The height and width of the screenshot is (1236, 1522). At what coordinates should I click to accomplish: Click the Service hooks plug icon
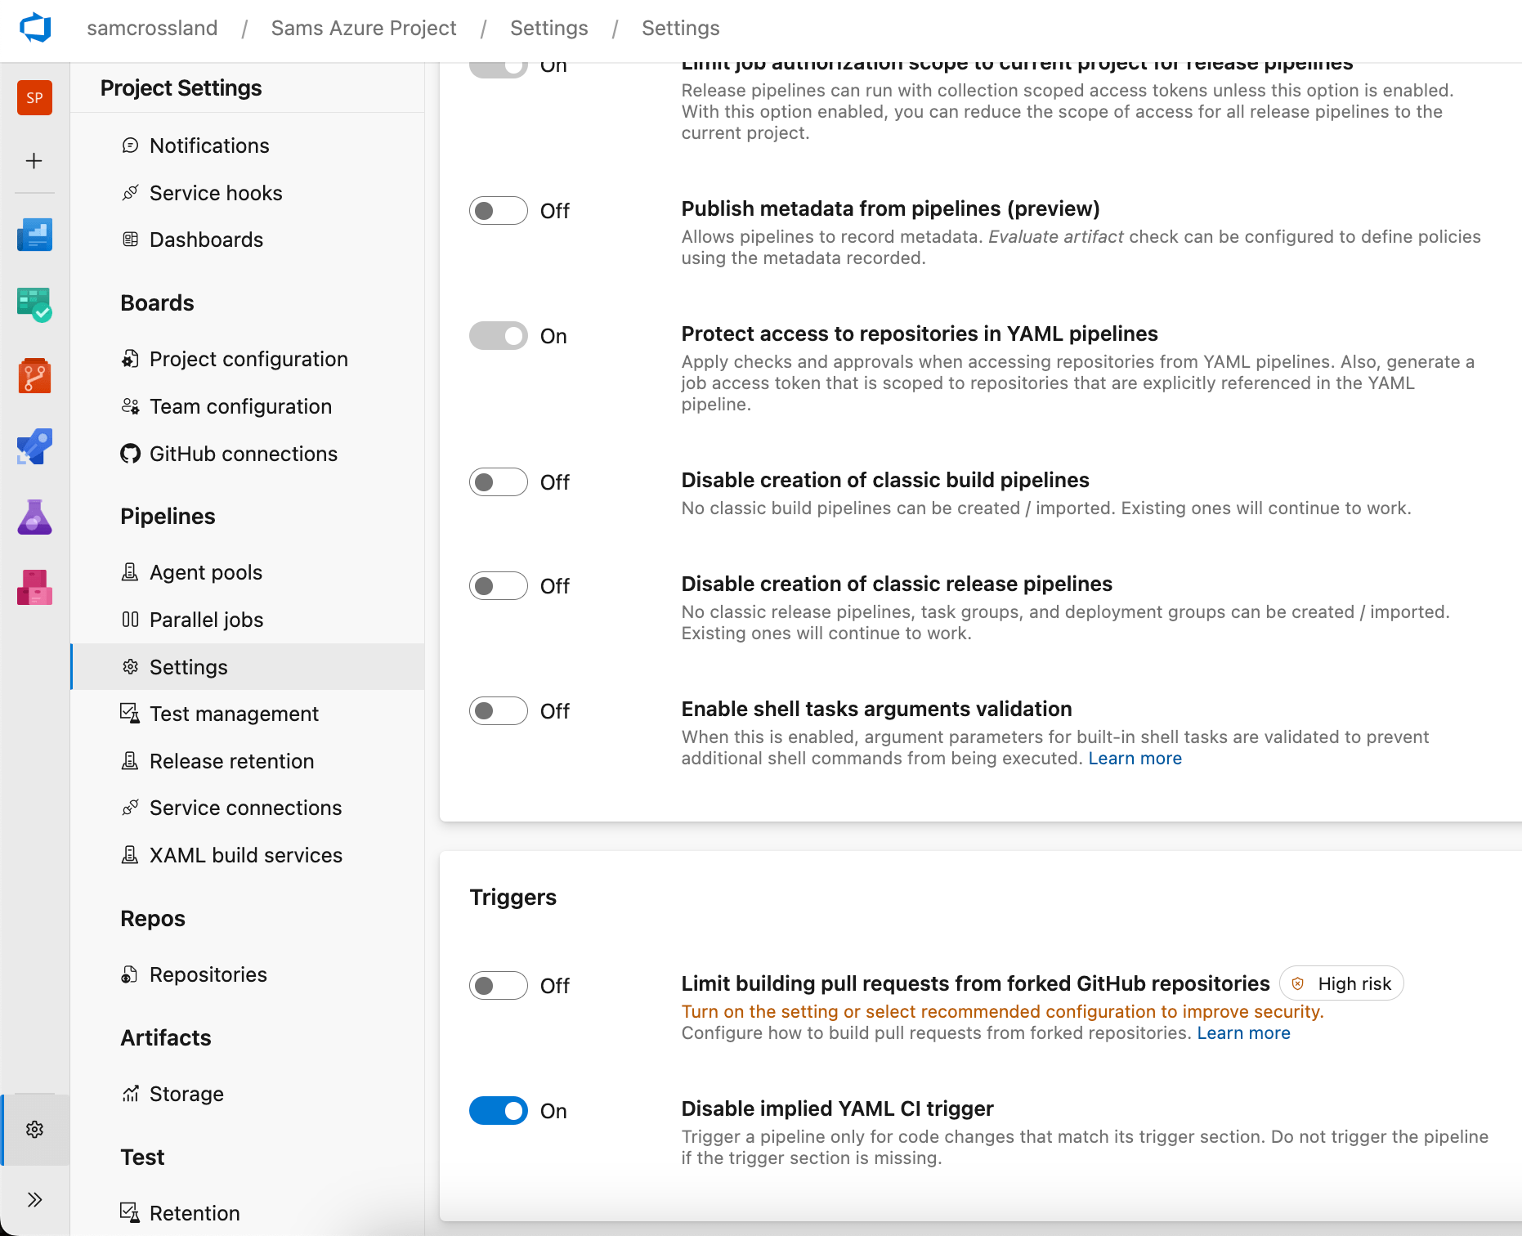[x=130, y=193]
